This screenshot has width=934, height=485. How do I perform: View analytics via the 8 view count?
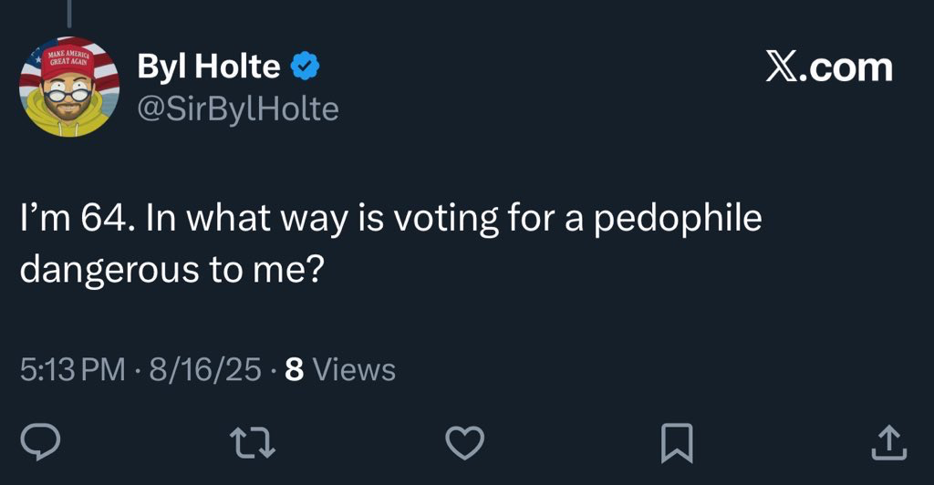295,369
